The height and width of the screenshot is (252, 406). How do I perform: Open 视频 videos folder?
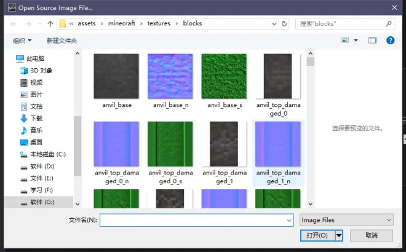pyautogui.click(x=31, y=82)
